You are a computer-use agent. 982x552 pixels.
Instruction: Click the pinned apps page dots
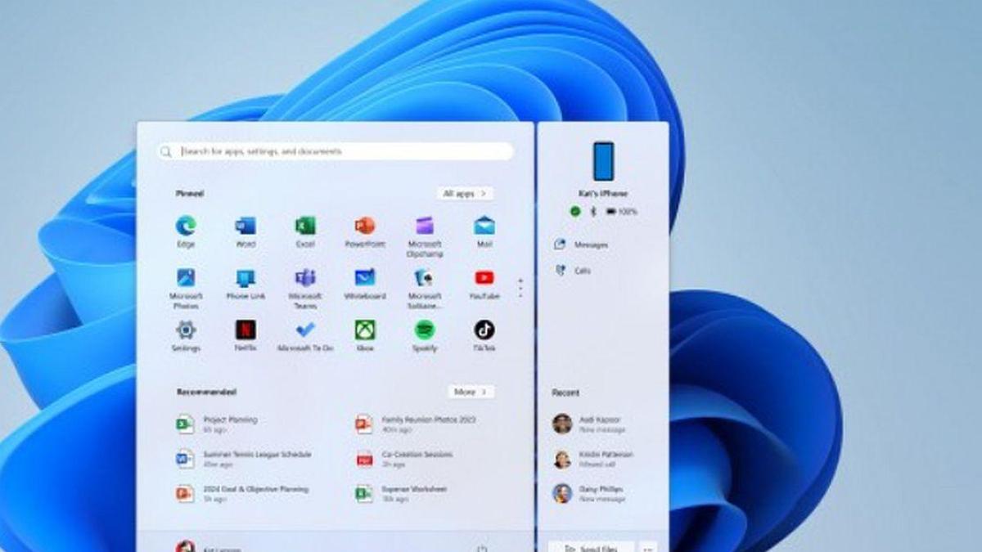pyautogui.click(x=520, y=287)
